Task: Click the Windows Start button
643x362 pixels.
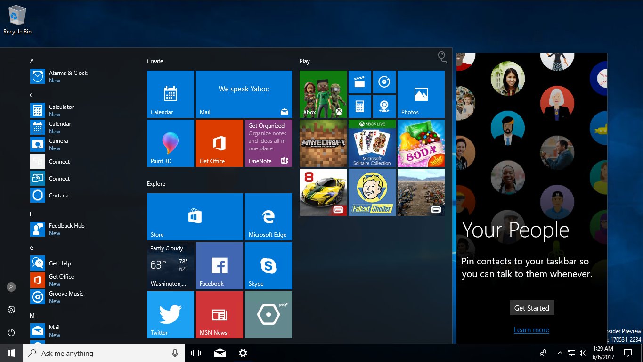Action: (11, 353)
